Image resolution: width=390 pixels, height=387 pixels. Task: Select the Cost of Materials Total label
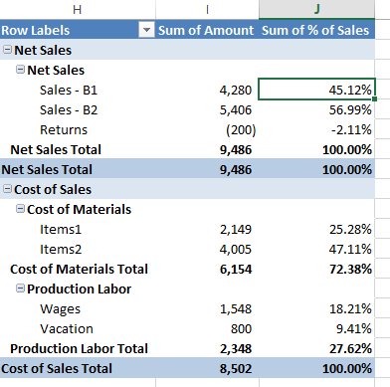click(x=79, y=269)
